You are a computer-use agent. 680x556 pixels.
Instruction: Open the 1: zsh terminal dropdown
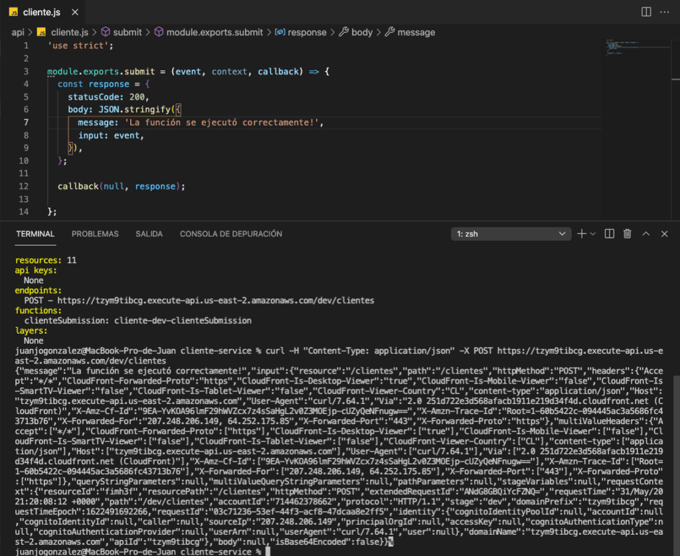511,234
